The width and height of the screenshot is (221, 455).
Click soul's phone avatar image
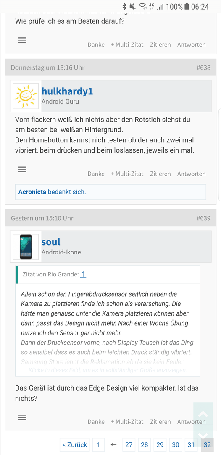pos(26,246)
